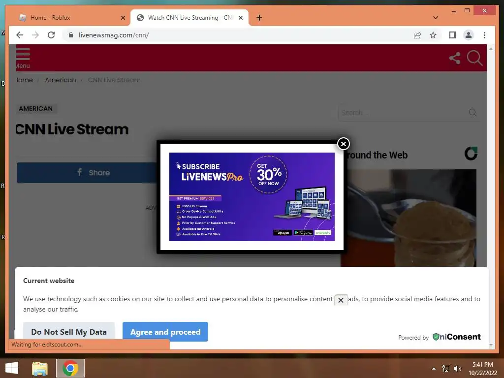The width and height of the screenshot is (504, 378).
Task: Click the Google Play badge
Action: 303,232
